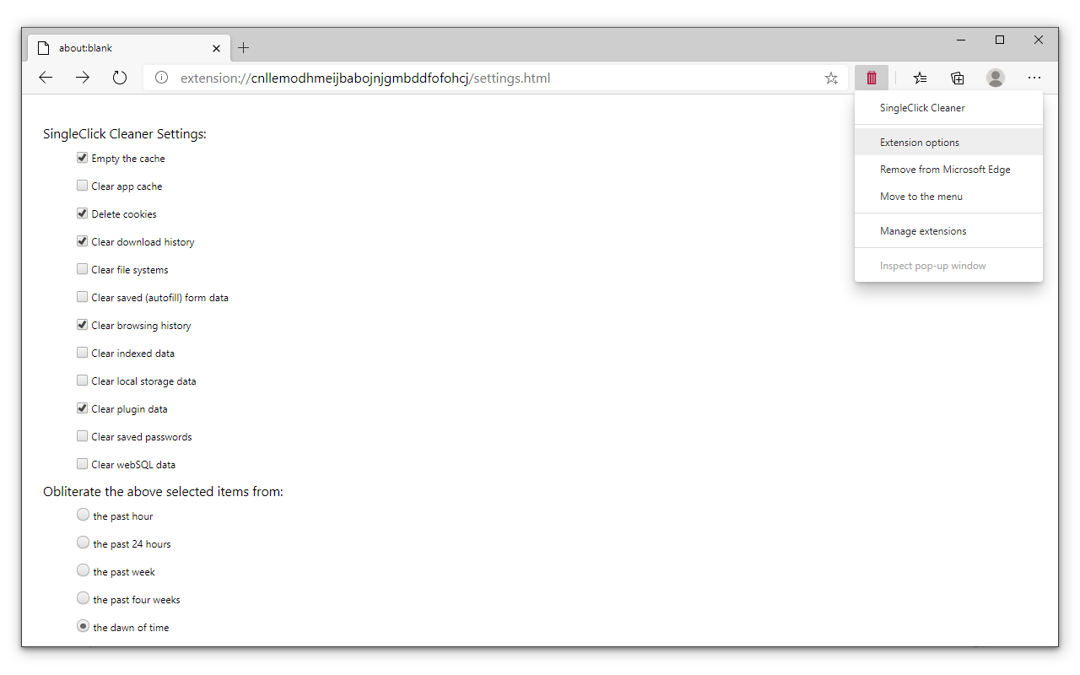Select the past hour radio option

point(83,515)
